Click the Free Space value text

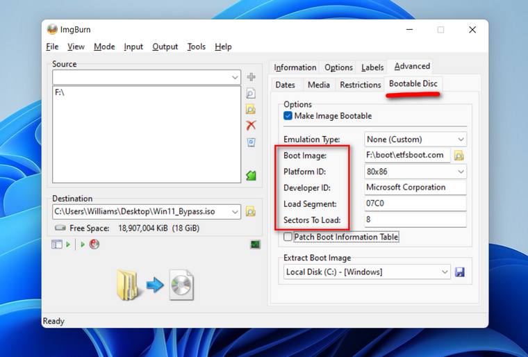click(x=158, y=229)
